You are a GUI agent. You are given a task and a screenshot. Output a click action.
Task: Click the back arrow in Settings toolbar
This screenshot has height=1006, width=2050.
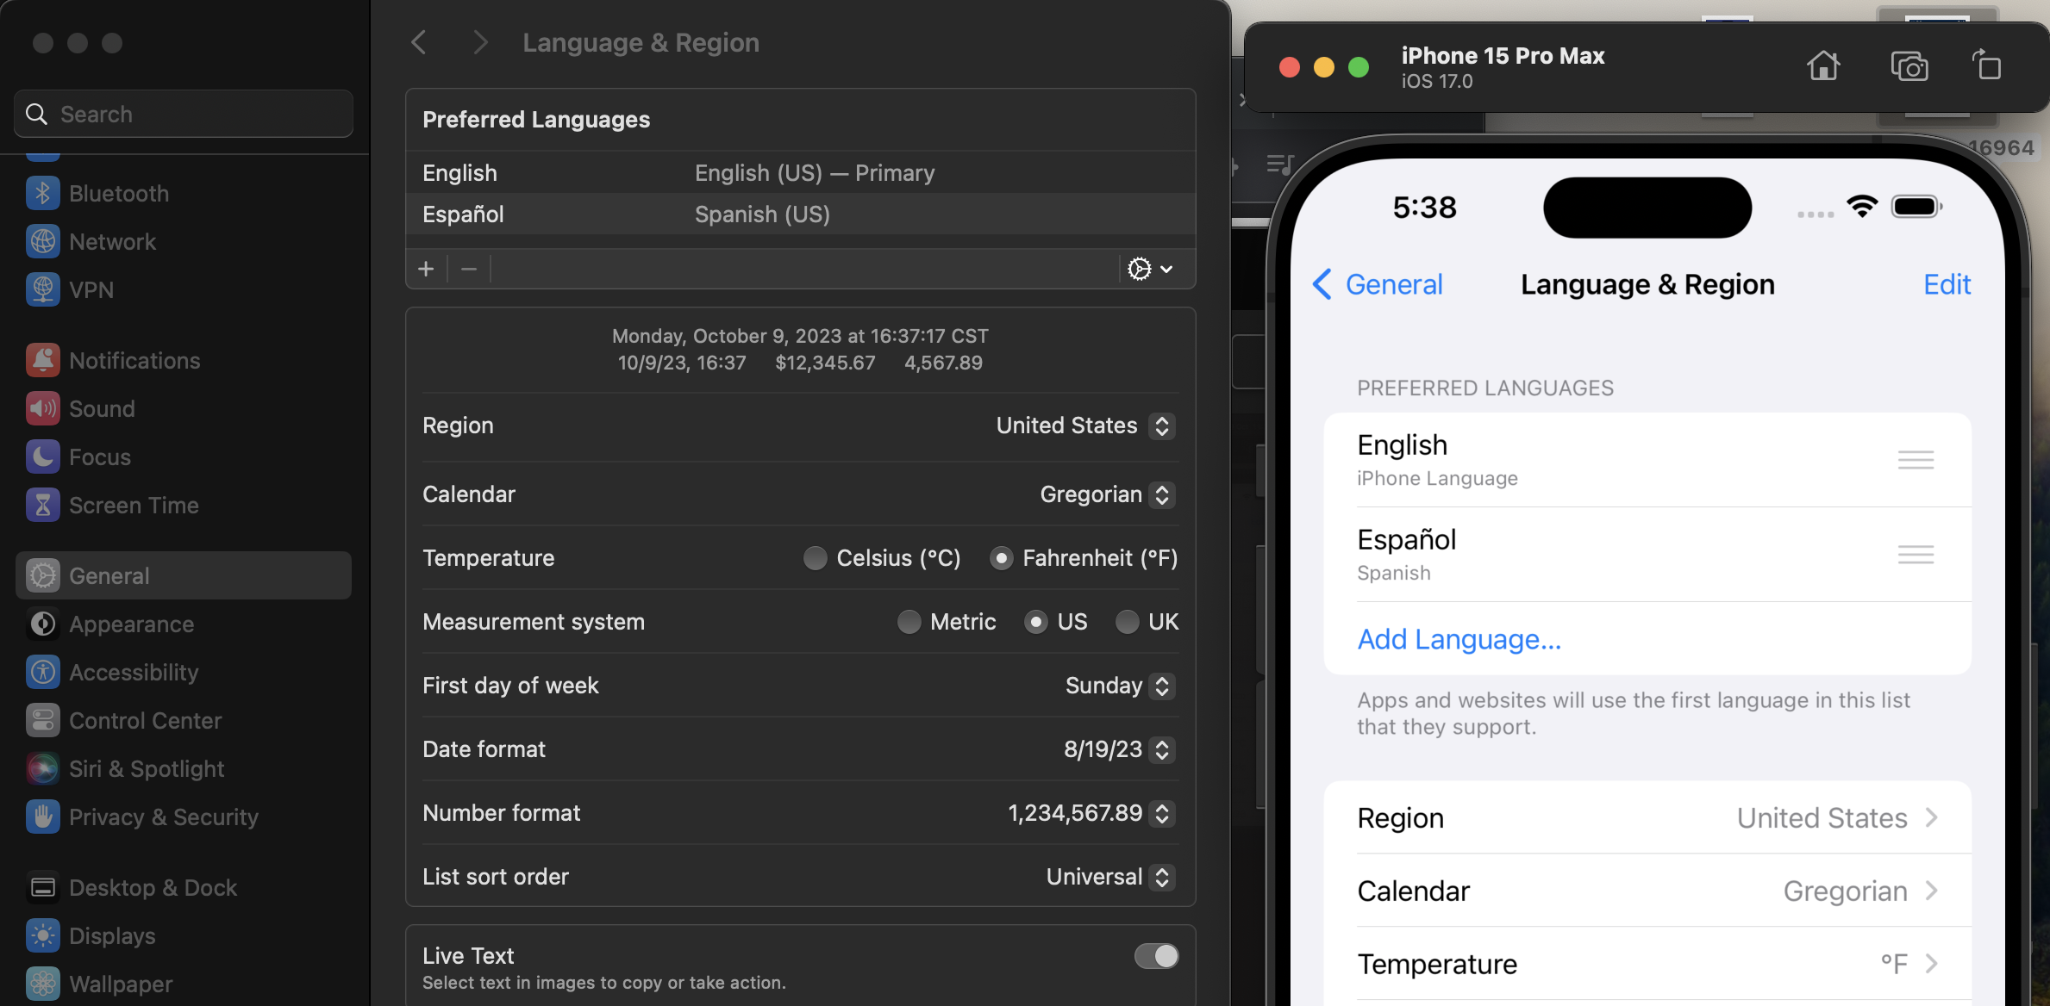[419, 42]
